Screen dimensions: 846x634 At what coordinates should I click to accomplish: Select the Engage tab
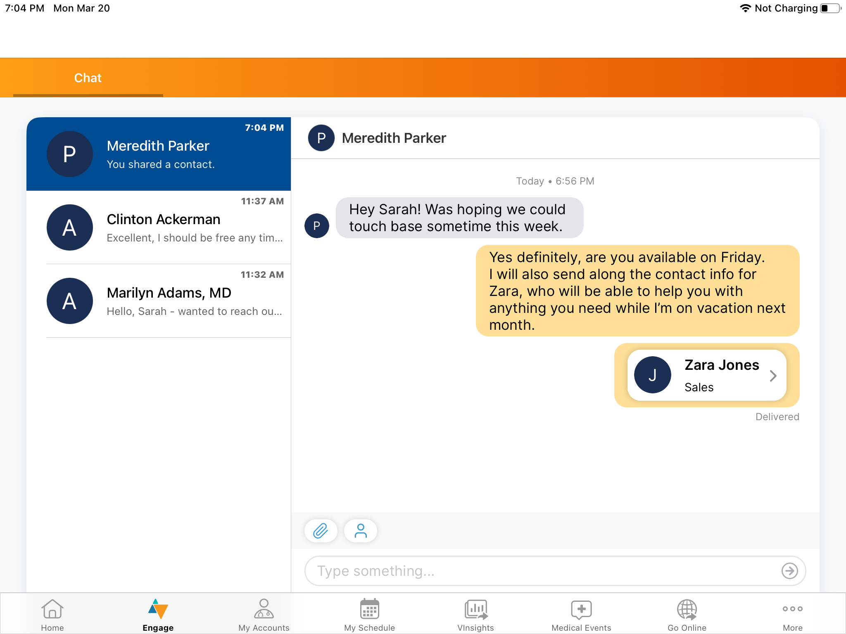(158, 615)
